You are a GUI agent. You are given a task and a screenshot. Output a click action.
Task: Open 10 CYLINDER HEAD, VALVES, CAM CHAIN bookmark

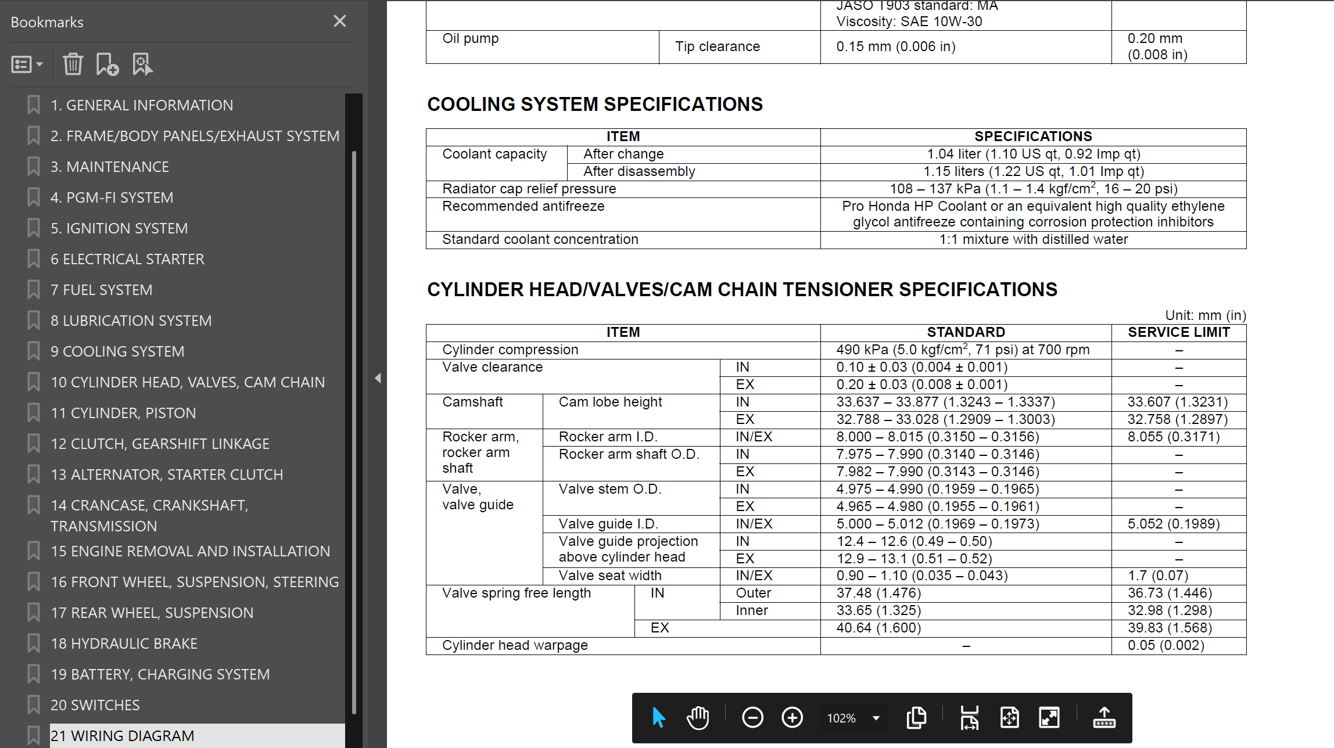(188, 382)
